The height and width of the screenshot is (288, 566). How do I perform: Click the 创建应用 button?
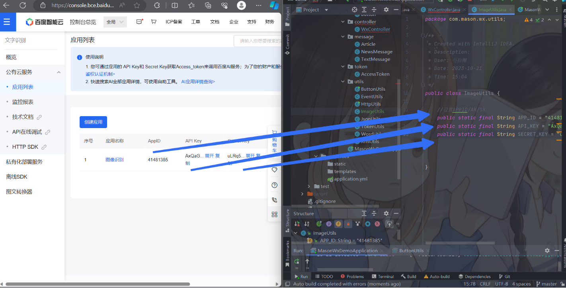point(93,122)
